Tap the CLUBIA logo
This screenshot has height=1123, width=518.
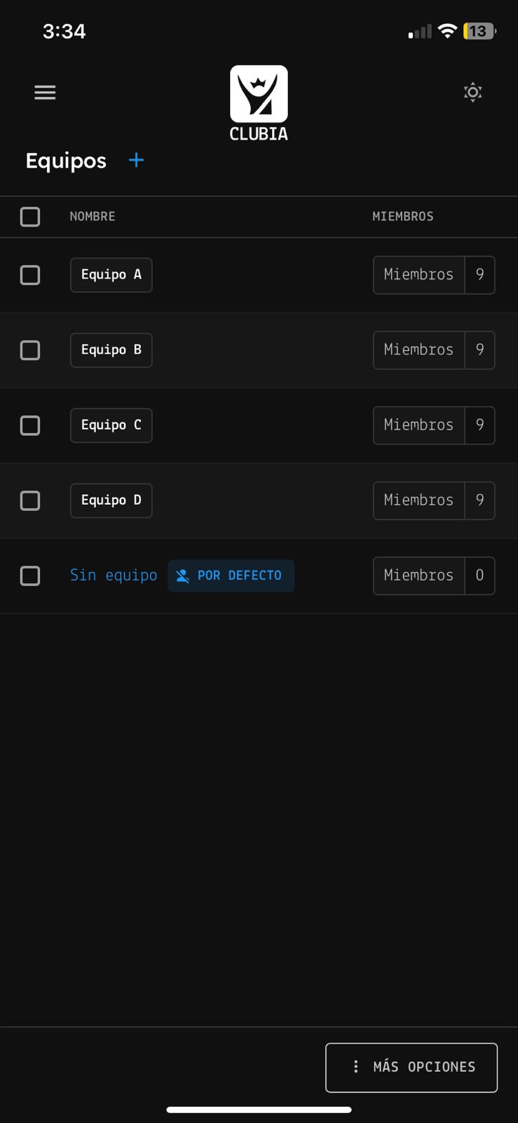pos(259,103)
